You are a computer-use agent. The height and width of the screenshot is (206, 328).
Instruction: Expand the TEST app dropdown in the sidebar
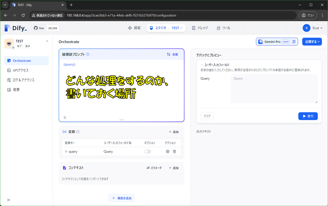pos(47,41)
